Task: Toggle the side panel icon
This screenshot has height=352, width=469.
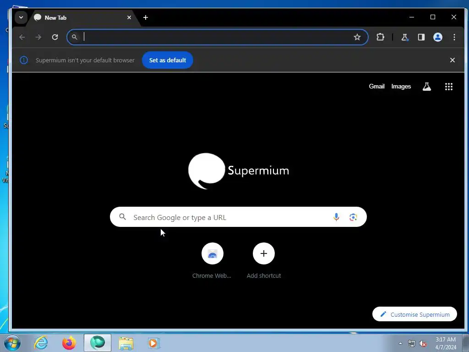Action: [x=421, y=37]
